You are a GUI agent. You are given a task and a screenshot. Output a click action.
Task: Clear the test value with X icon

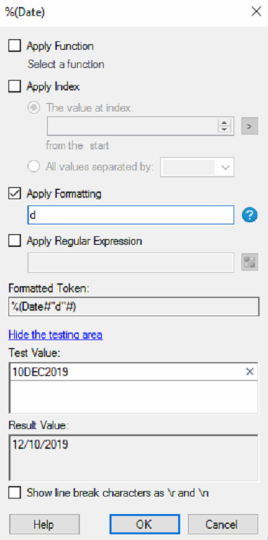(x=249, y=372)
